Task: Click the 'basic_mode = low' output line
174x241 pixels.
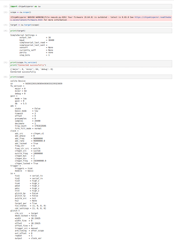Action: 27,111
